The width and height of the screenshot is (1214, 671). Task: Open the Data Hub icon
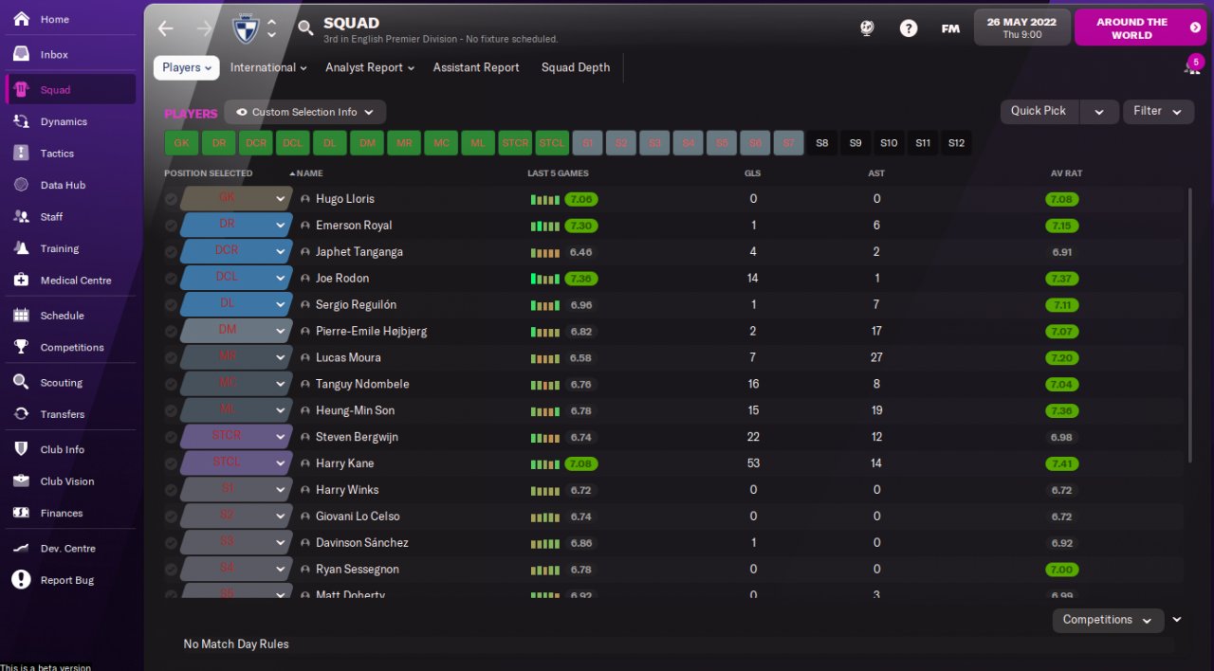(21, 185)
